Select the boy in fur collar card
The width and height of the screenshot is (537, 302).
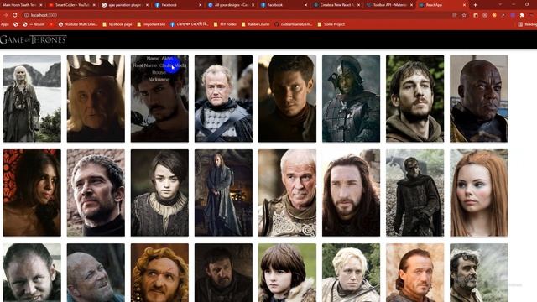coord(287,273)
